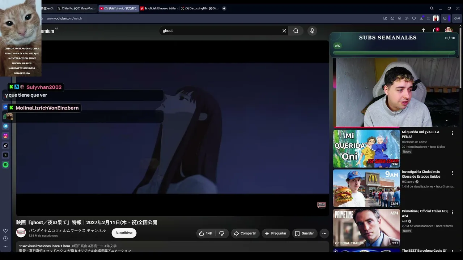Open TikTok in the browser sidebar
The width and height of the screenshot is (463, 260).
[5, 146]
